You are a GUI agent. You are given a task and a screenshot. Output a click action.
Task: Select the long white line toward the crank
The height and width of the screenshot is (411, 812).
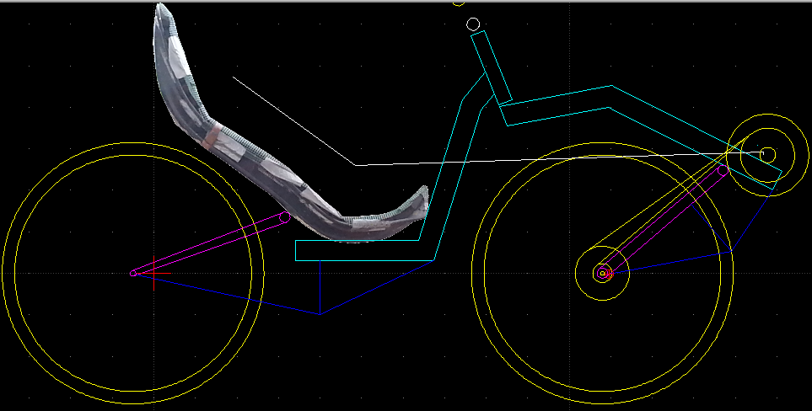(548, 159)
